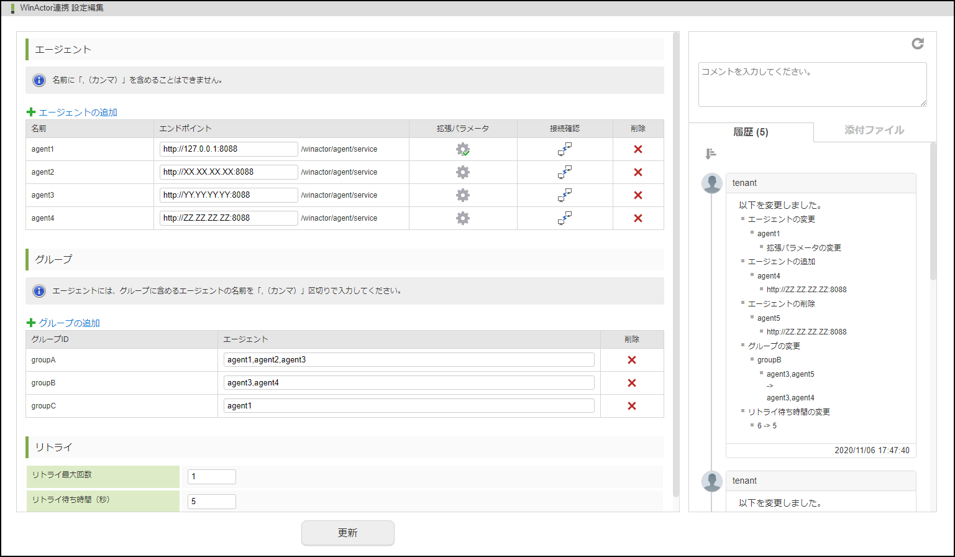
Task: Click the グループの追加 link
Action: tap(69, 323)
